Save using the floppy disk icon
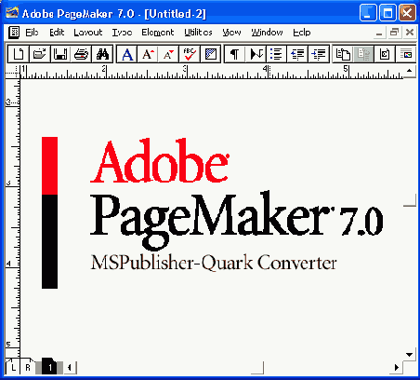The width and height of the screenshot is (420, 380). [x=60, y=54]
